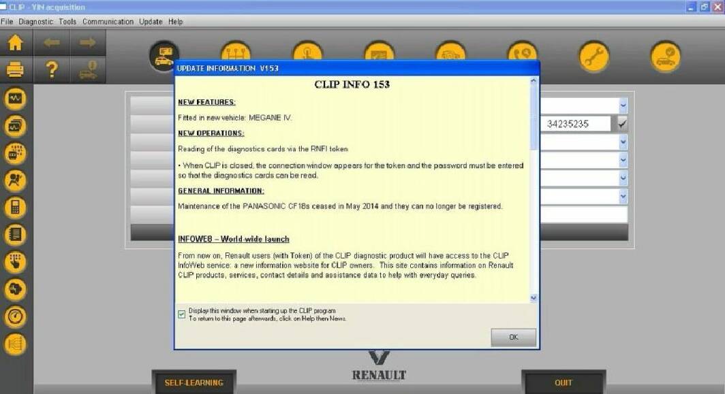Open the notebook icon in sidebar
The width and height of the screenshot is (725, 394).
pyautogui.click(x=15, y=235)
